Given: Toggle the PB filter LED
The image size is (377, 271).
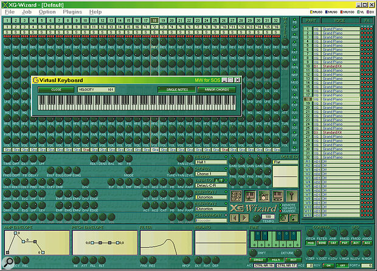Looking at the screenshot, I should pos(295,19).
